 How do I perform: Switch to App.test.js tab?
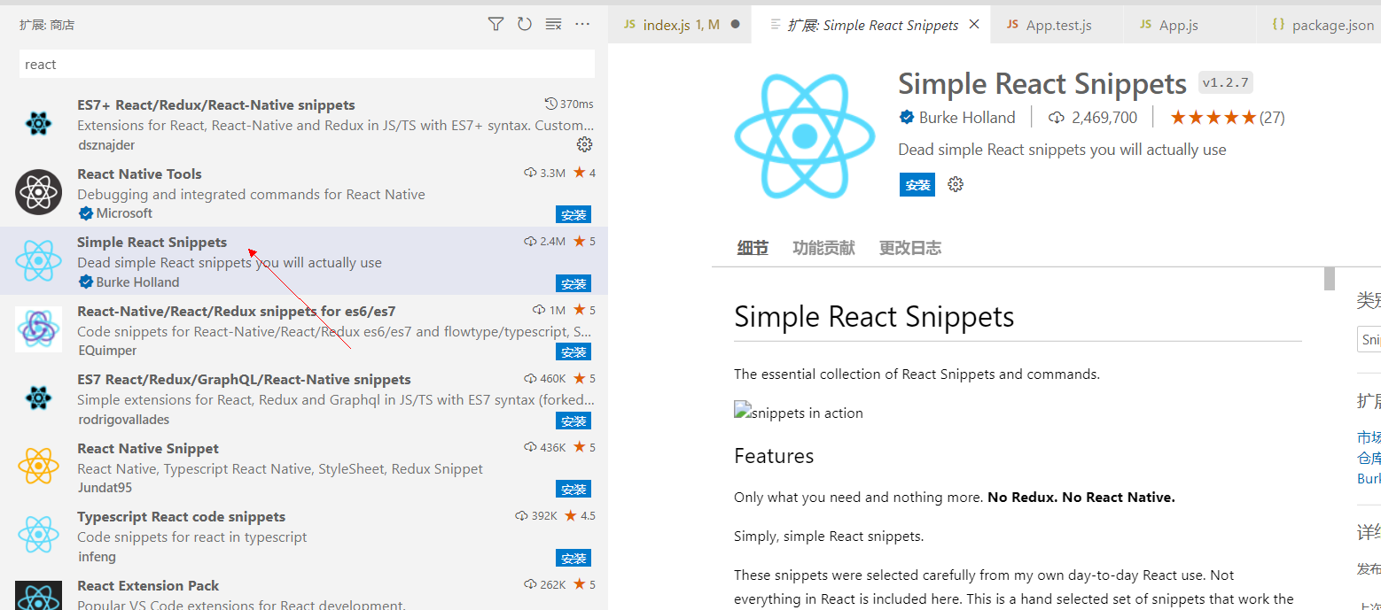click(1057, 25)
